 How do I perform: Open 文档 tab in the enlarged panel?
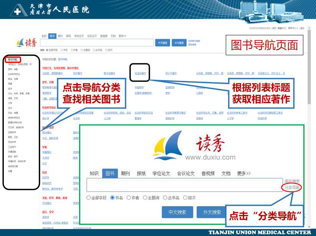(226, 173)
